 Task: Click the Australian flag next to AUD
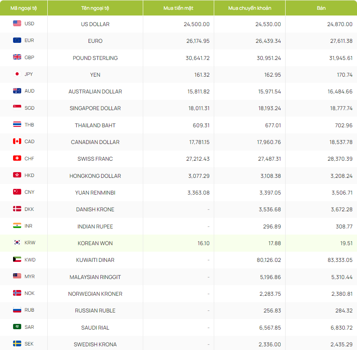point(17,91)
